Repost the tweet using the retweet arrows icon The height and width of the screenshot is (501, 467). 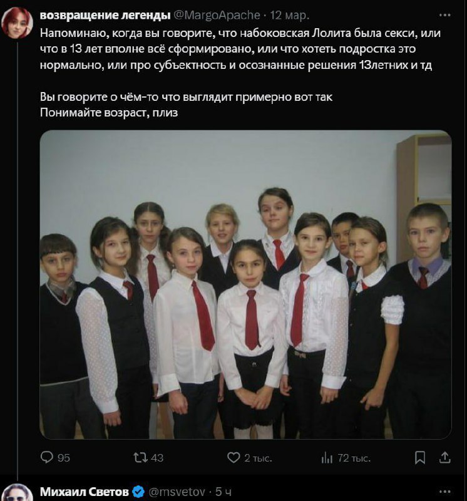click(140, 458)
